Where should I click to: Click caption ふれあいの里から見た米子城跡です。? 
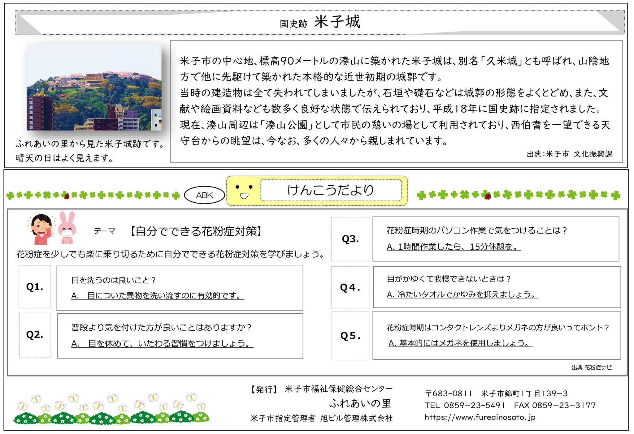point(90,144)
